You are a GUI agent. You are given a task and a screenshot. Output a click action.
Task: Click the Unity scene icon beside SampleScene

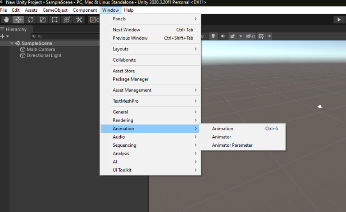tap(18, 43)
